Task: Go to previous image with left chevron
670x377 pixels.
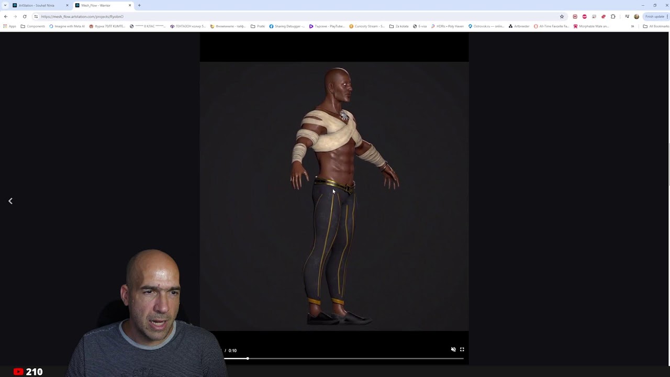Action: (10, 201)
